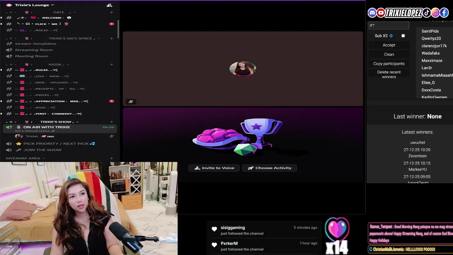Click the CLICK ME unread mention badge

111,24
